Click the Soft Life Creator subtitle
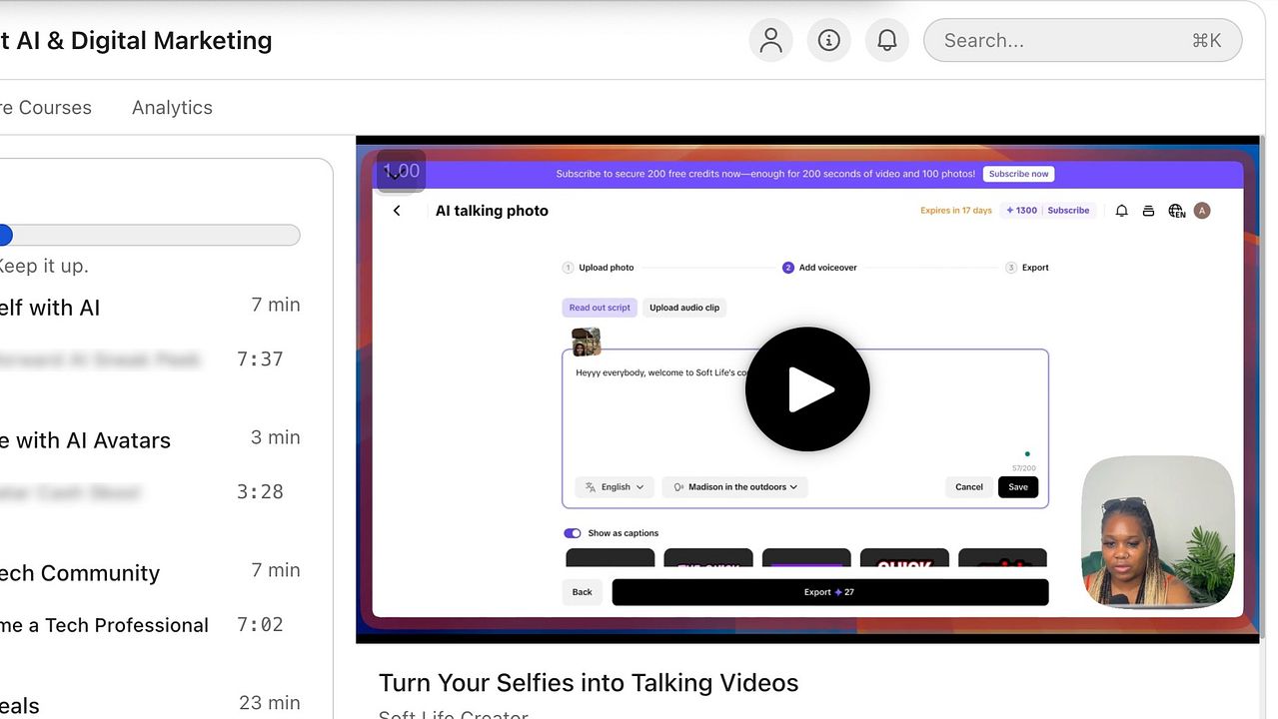Viewport: 1278px width, 719px height. [x=454, y=713]
